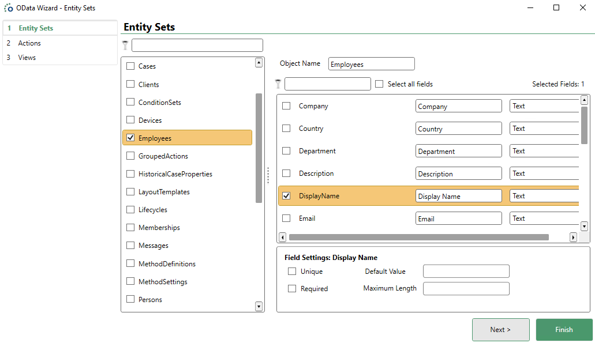This screenshot has height=343, width=595.
Task: Click entity list scroll up arrow
Action: 259,62
